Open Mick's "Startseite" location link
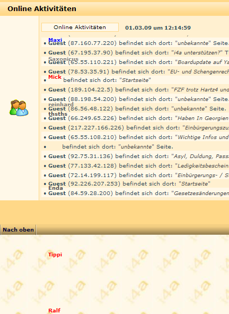Screen dimensions: 229x314 pyautogui.click(x=135, y=80)
